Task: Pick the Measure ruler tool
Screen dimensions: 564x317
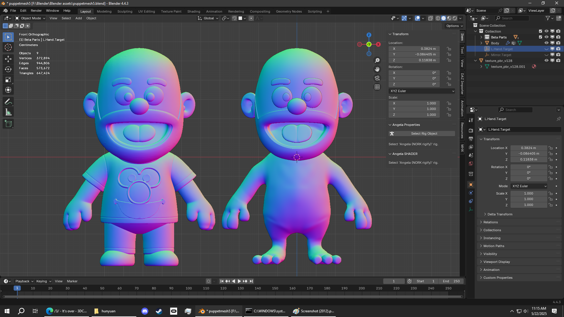Action: (8, 112)
